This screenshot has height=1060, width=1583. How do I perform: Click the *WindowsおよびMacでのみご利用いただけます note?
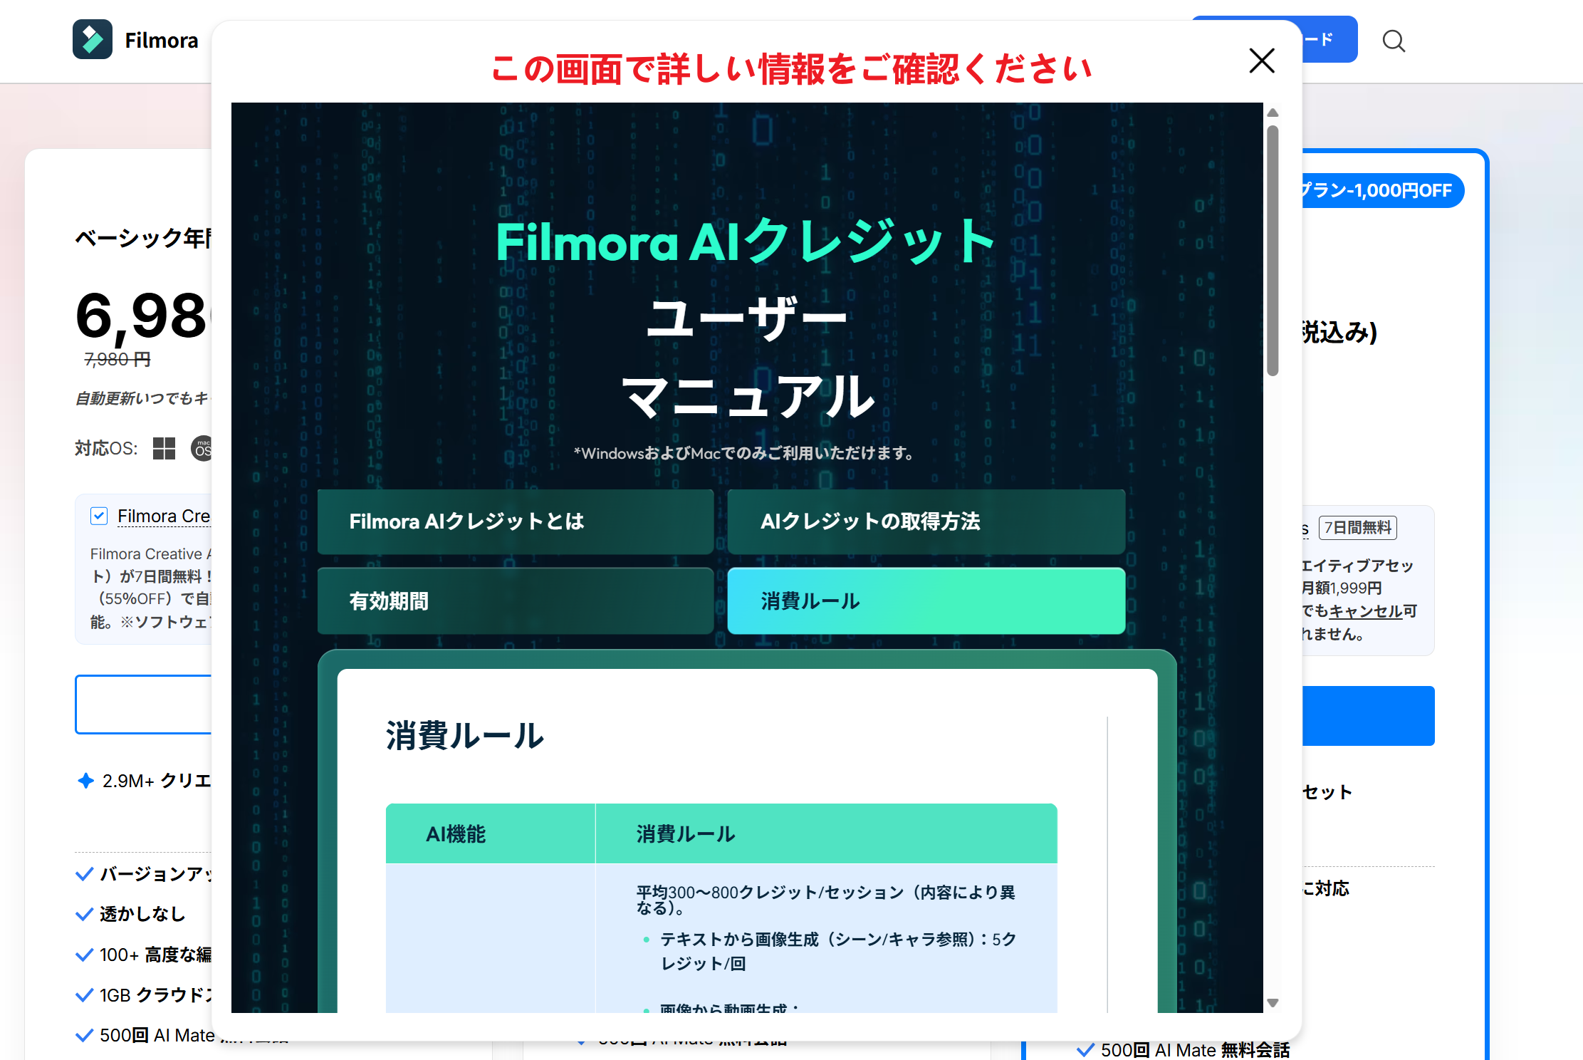point(744,453)
